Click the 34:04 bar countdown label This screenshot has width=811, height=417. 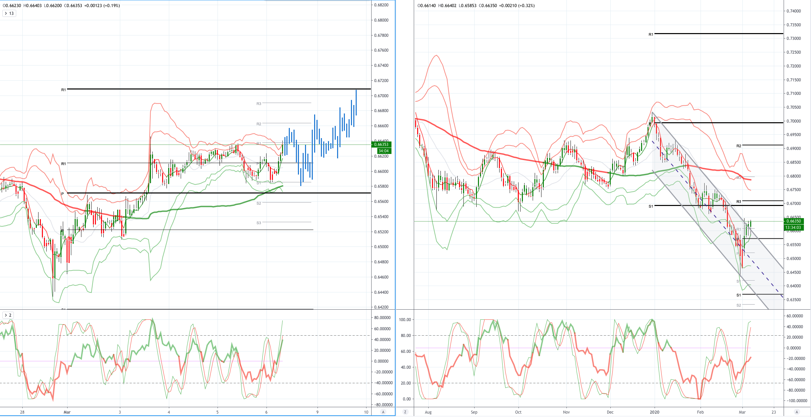[x=384, y=151]
